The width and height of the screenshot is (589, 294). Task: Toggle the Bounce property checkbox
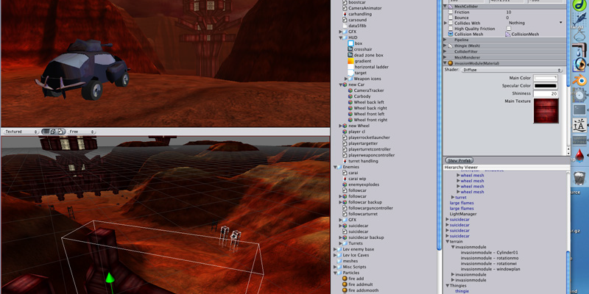coord(451,18)
